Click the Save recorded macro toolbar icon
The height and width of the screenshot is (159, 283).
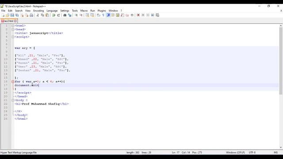point(157,15)
